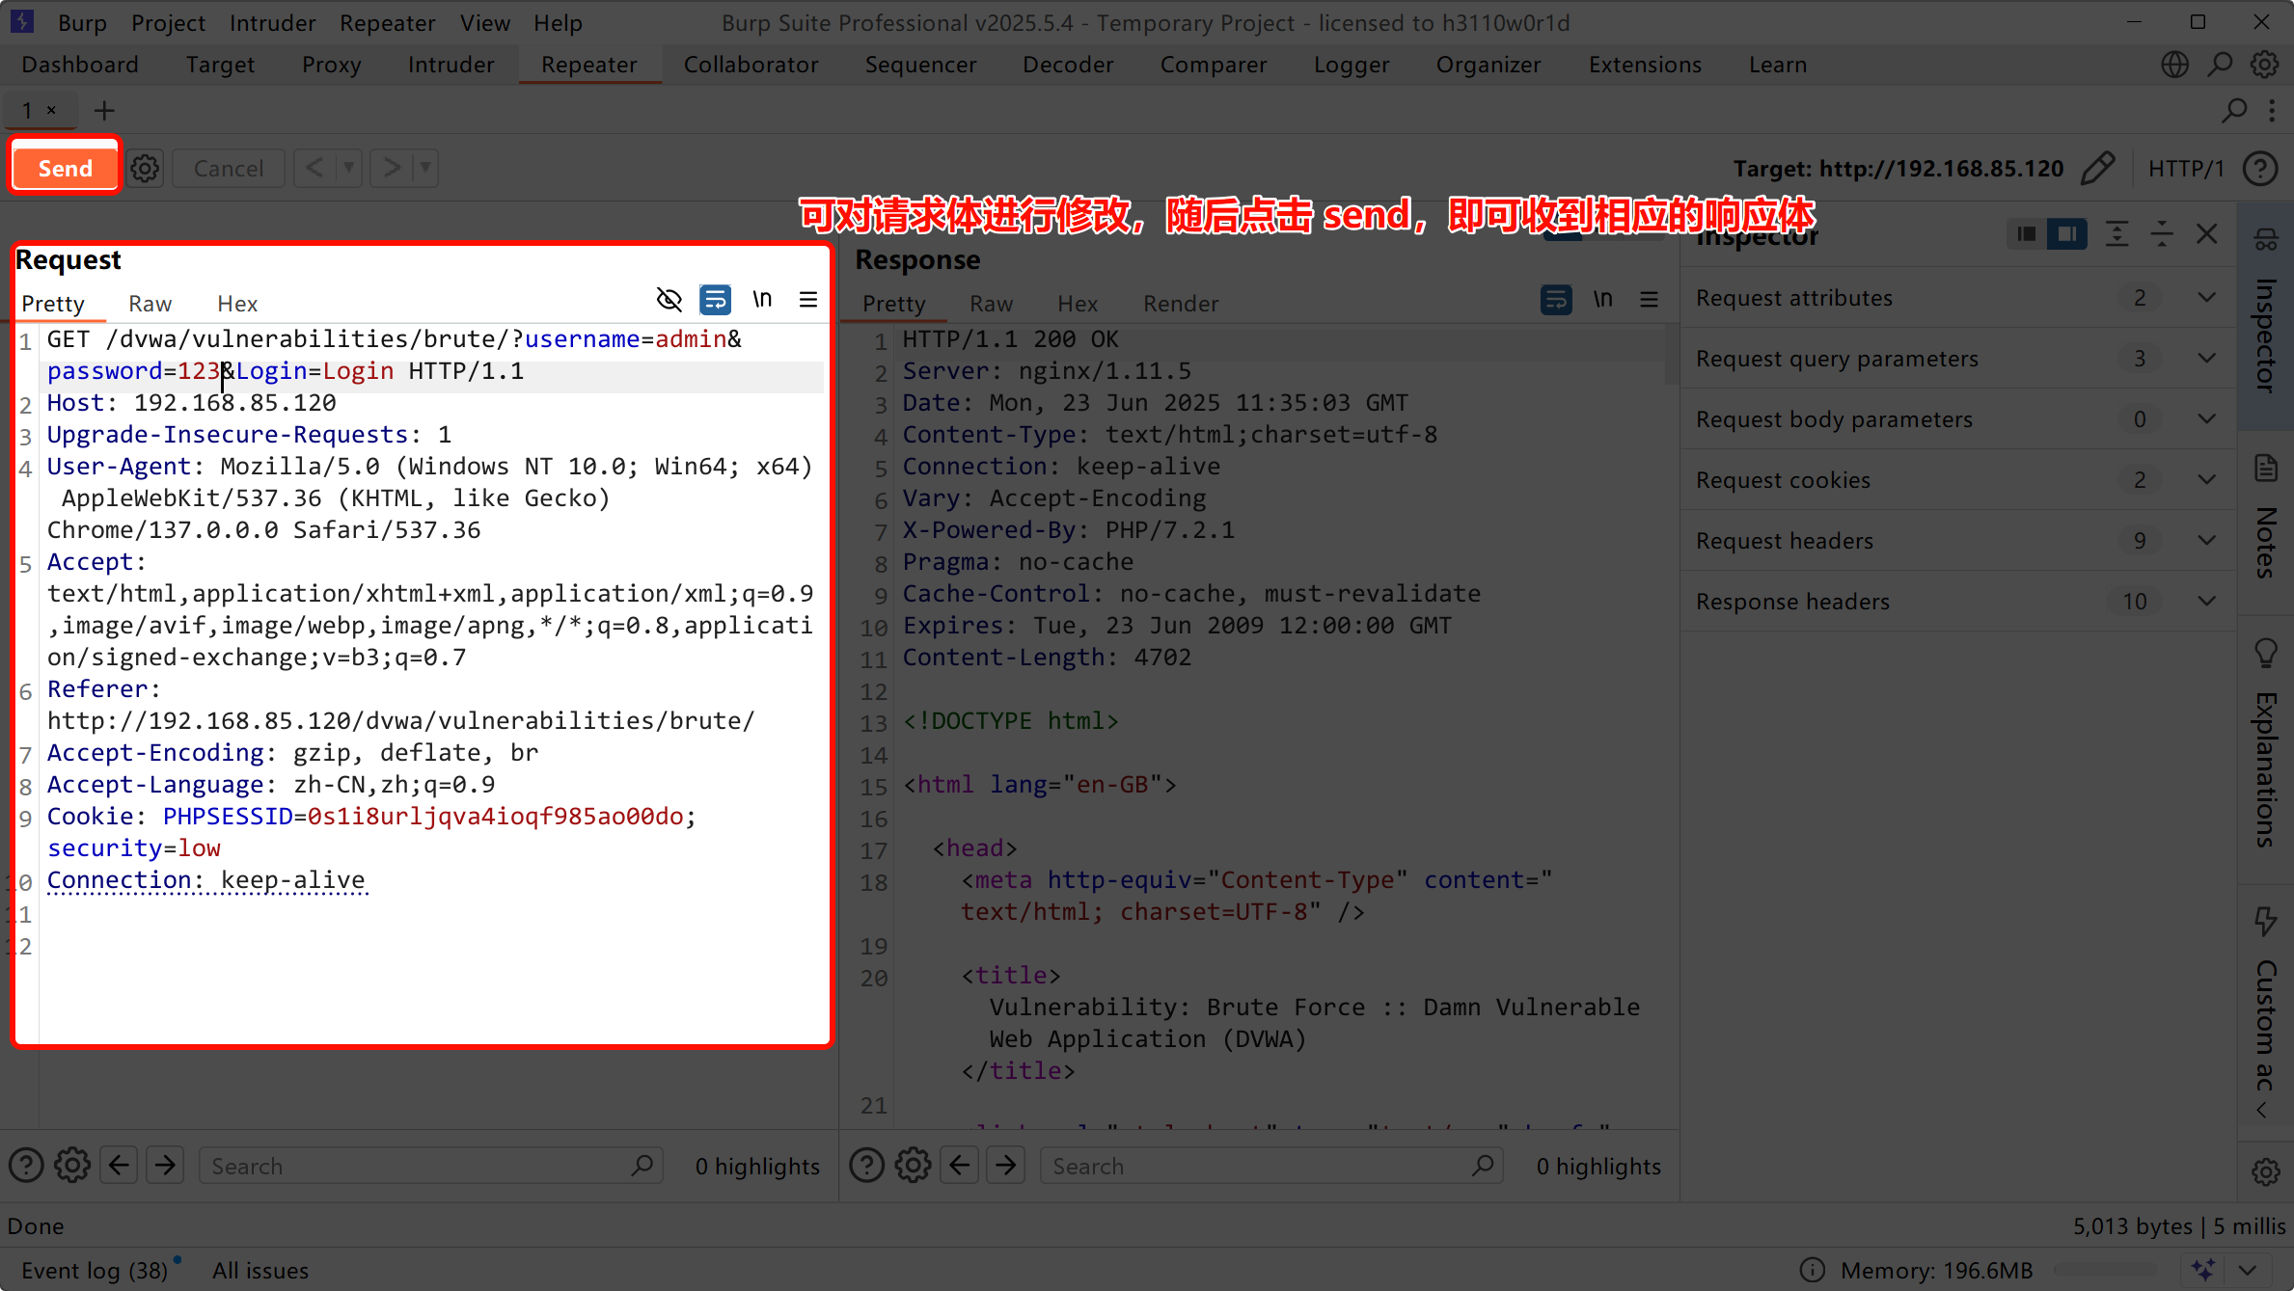The image size is (2294, 1291).
Task: Open Response Render view tab
Action: (1180, 304)
